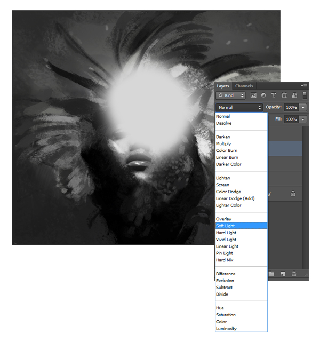
Task: Filter layers by type layer icon
Action: (274, 95)
